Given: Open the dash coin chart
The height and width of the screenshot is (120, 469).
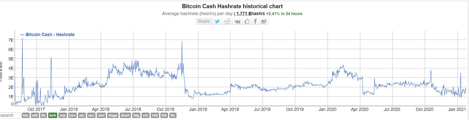Looking at the screenshot, I should pyautogui.click(x=125, y=115).
